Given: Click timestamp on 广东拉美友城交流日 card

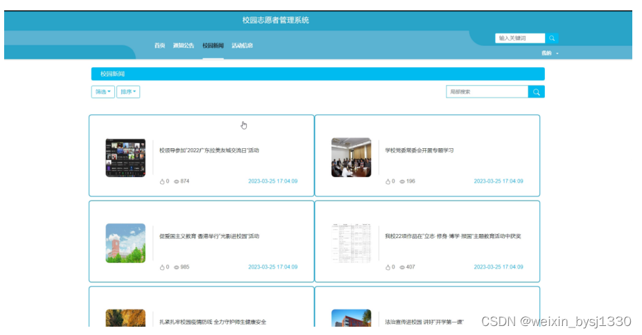Looking at the screenshot, I should (x=272, y=181).
